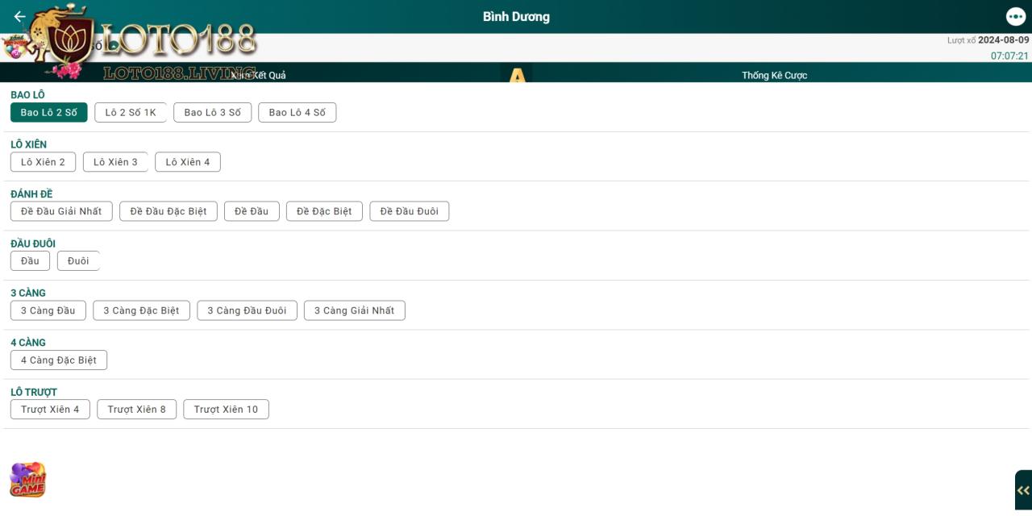Pick the Lô Xiên 2 button

43,162
